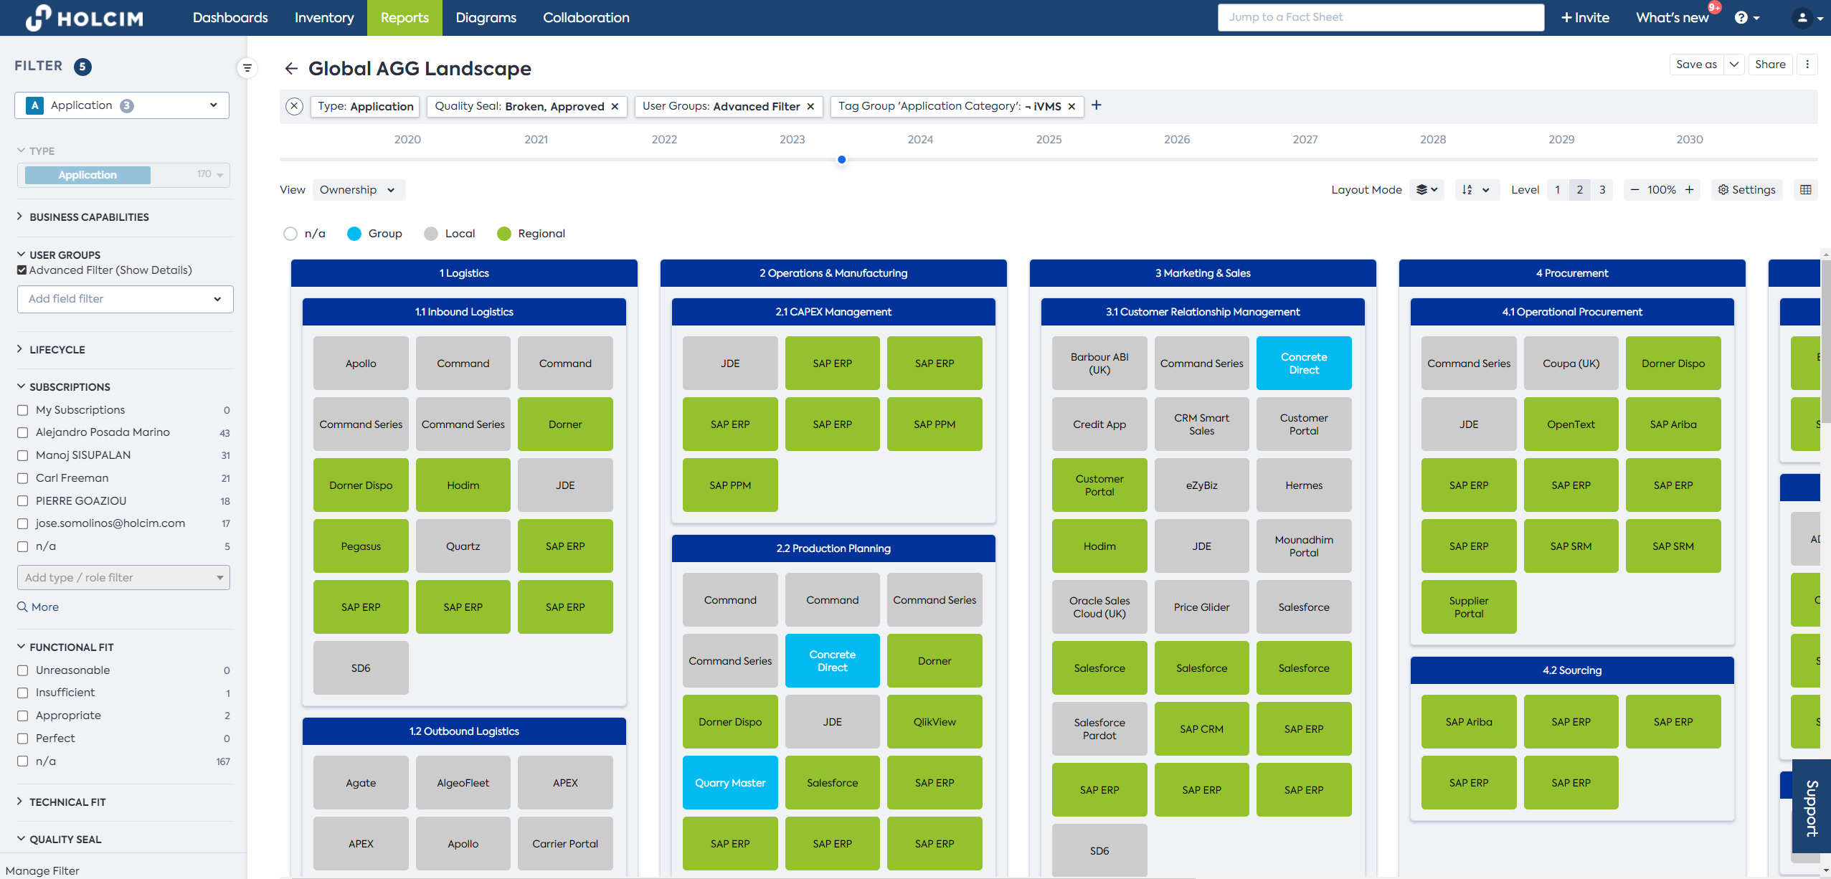1831x879 pixels.
Task: Collapse the Functional Fit filter section
Action: click(x=65, y=647)
